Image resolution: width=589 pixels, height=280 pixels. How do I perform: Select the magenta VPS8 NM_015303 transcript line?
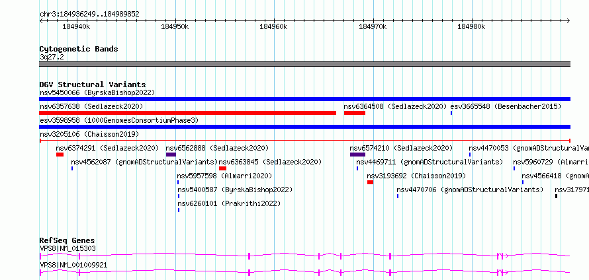click(304, 256)
